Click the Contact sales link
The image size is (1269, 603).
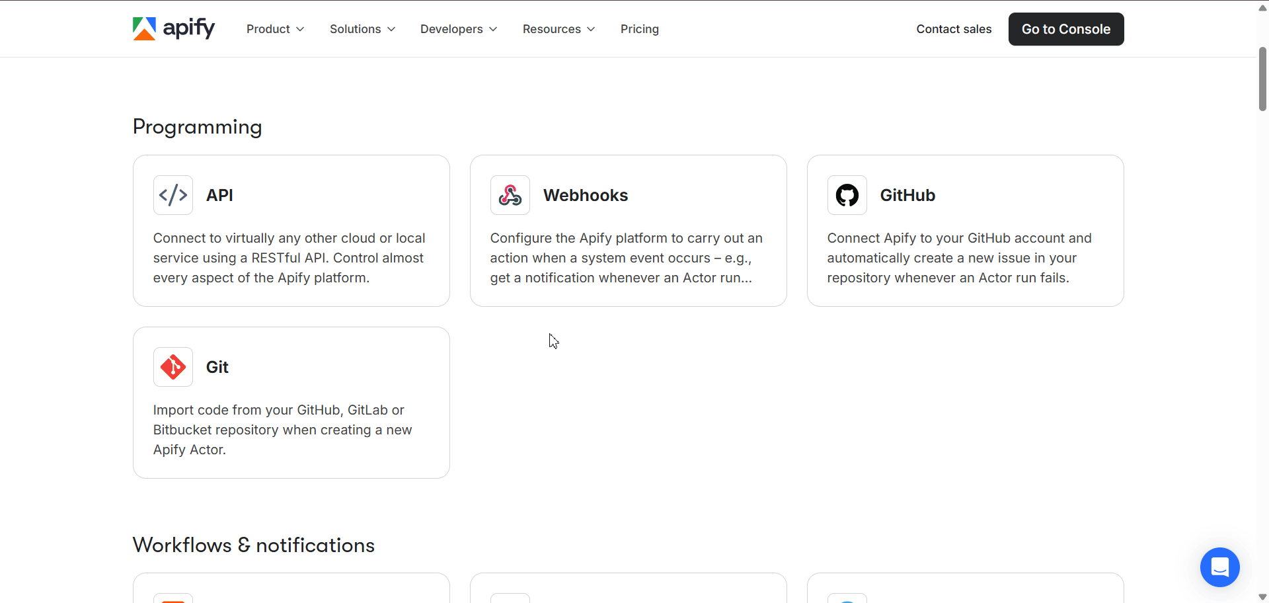(x=954, y=29)
